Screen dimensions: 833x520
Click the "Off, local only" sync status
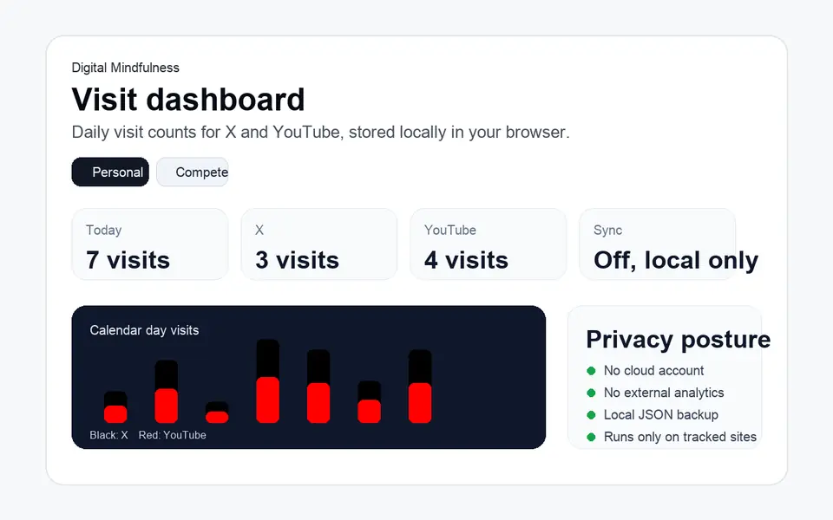pyautogui.click(x=676, y=261)
